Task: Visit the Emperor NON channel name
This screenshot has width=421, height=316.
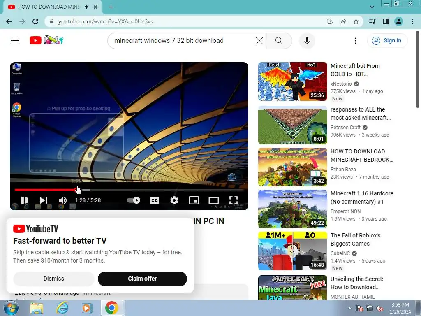Action: [x=345, y=211]
